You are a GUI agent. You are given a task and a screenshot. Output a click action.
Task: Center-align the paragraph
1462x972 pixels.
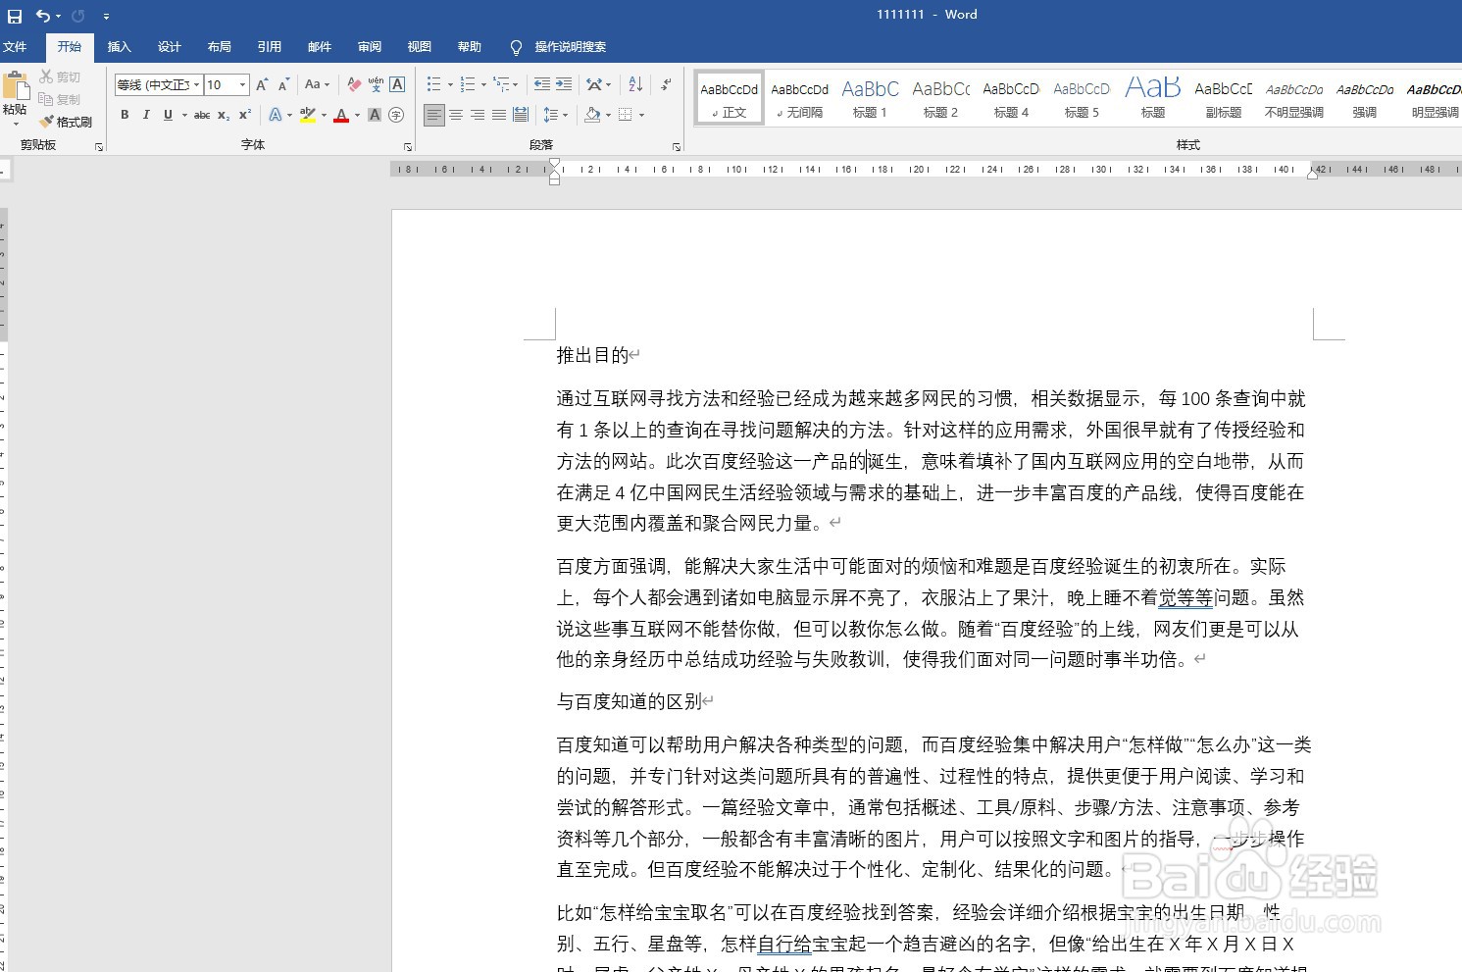click(x=456, y=115)
